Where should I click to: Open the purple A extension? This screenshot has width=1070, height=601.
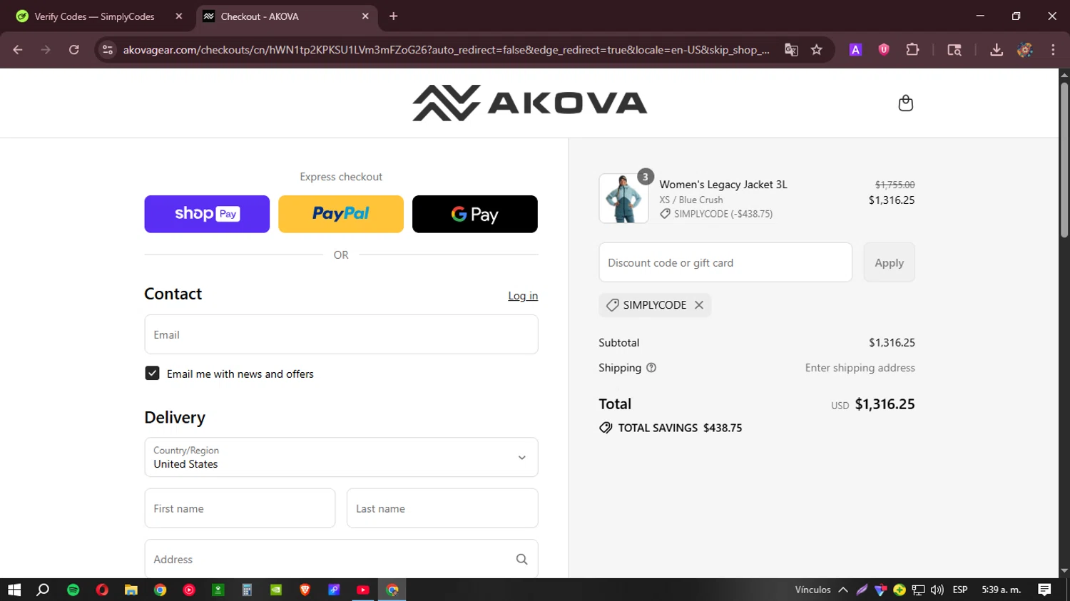coord(855,50)
